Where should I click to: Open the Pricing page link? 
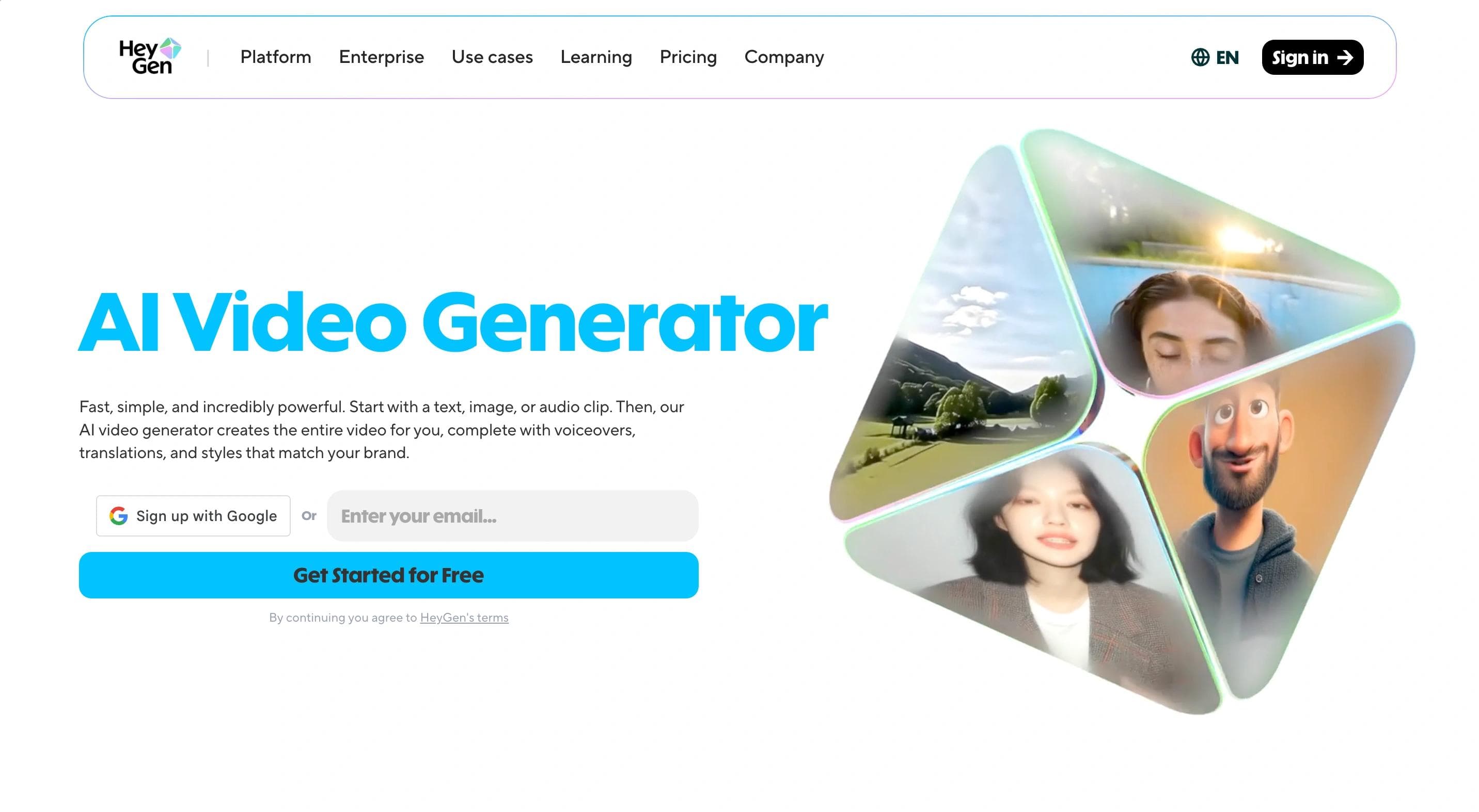(688, 57)
